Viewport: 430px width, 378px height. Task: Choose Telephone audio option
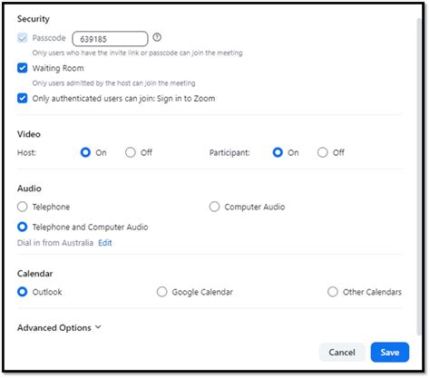tap(23, 207)
